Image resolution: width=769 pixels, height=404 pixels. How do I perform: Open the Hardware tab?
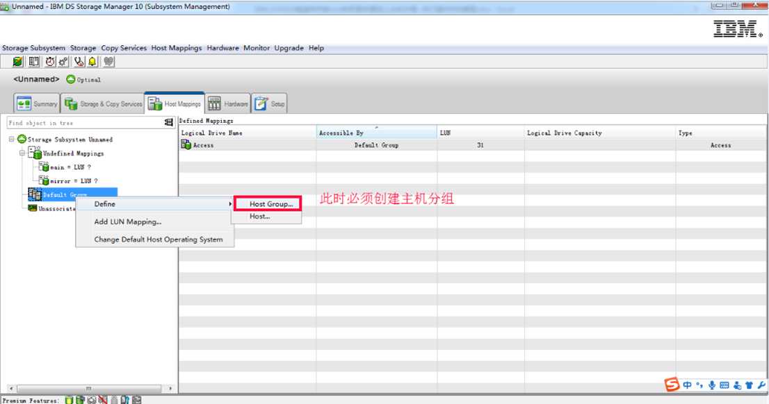[228, 104]
